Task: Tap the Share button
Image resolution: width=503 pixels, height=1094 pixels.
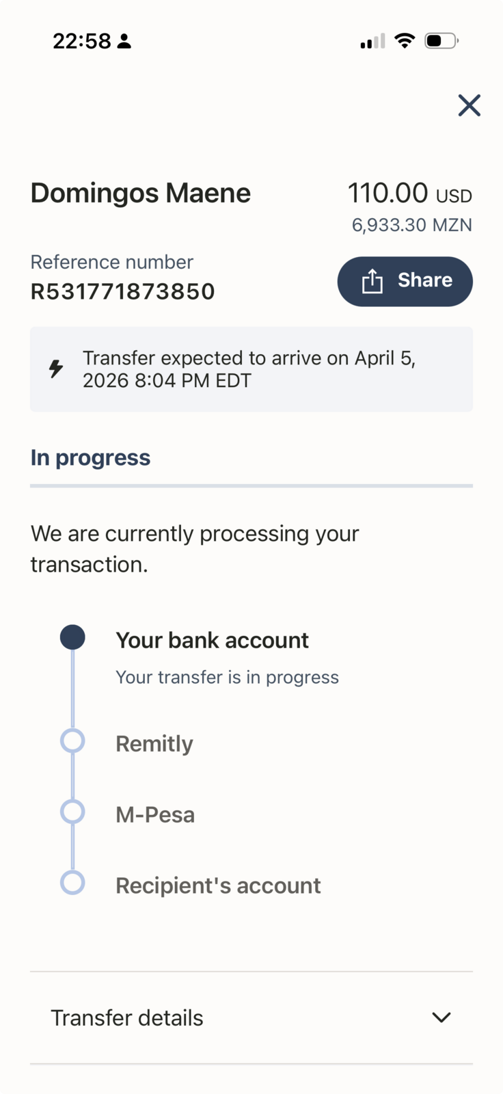Action: tap(405, 281)
